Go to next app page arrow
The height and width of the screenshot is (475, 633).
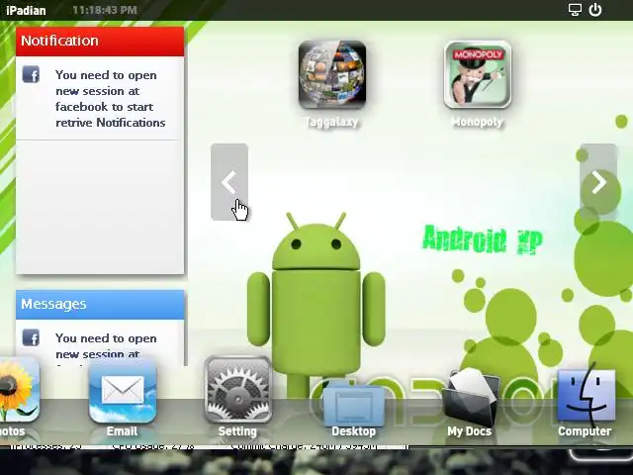598,182
